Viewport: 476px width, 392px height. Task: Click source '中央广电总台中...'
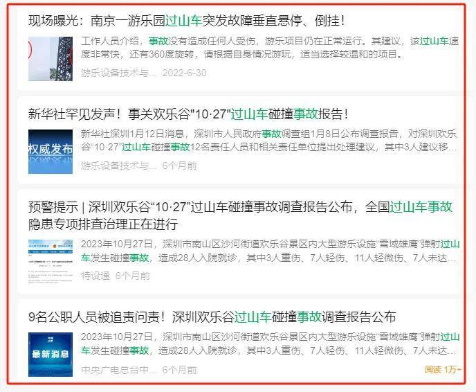coord(118,370)
